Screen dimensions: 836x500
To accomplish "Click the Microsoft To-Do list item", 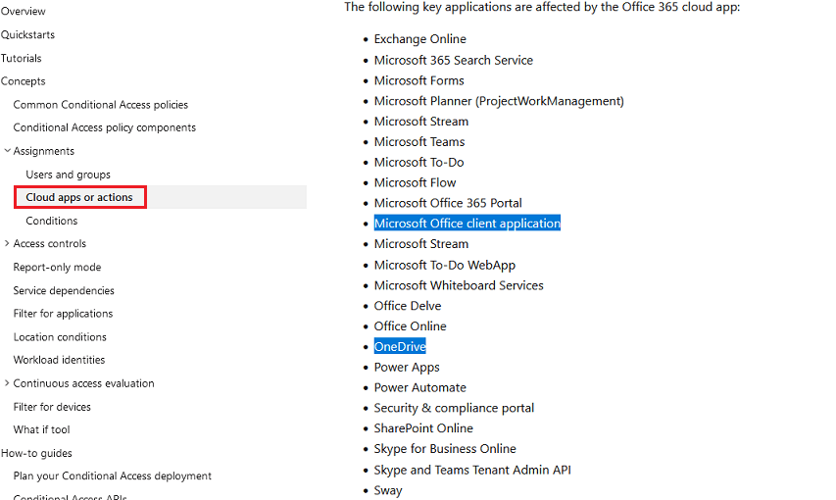I will tap(419, 162).
